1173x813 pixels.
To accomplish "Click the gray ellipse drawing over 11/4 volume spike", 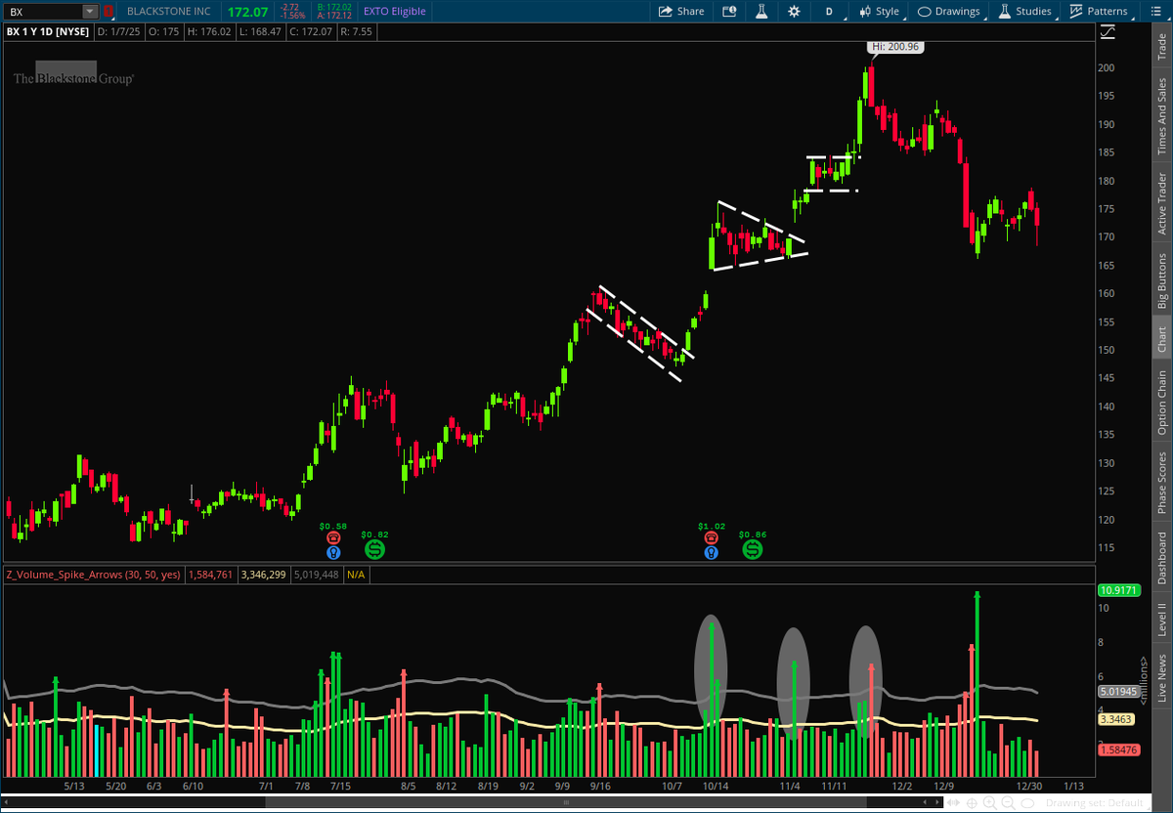I will coord(794,682).
